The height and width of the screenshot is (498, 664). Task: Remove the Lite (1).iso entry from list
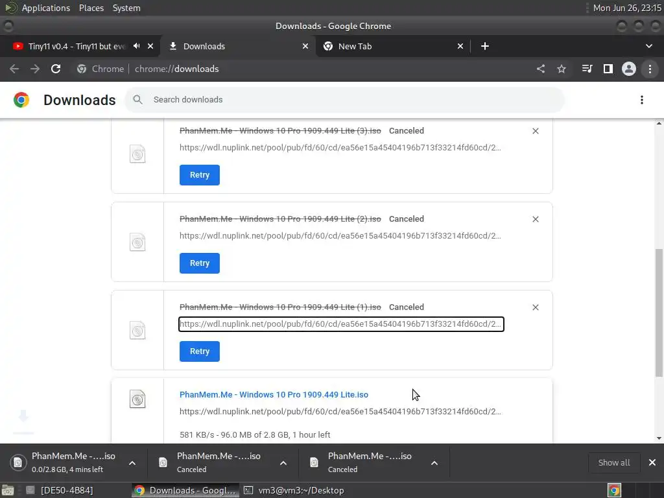click(536, 307)
